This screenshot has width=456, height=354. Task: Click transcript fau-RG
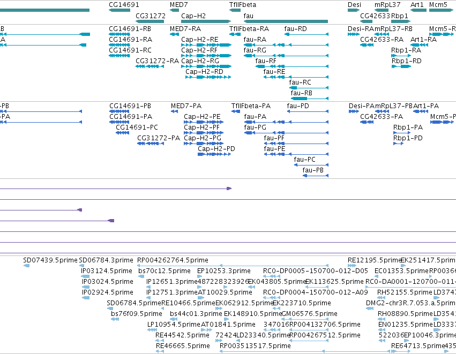(x=255, y=50)
